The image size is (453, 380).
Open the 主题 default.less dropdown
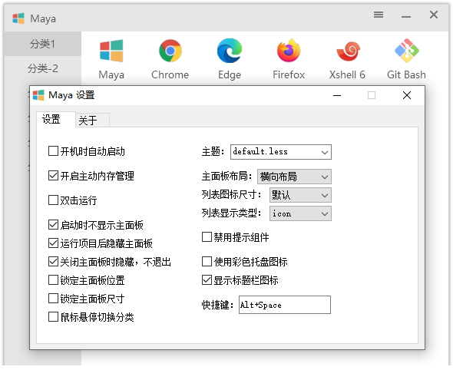[281, 152]
